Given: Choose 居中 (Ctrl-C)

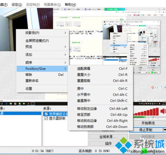Looking at the screenshot, I should [100, 89].
